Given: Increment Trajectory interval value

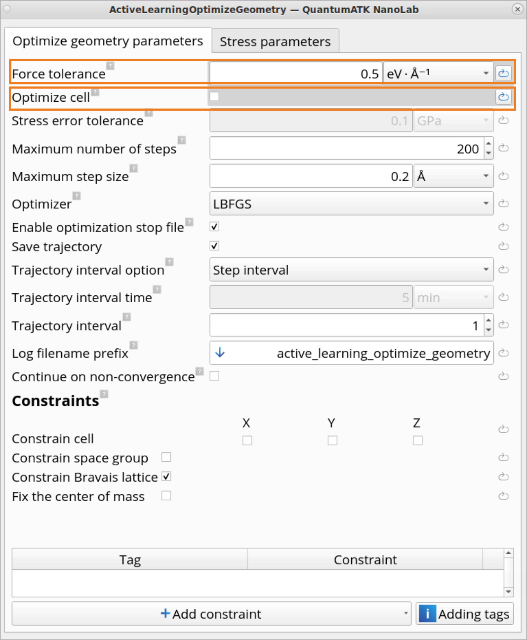Looking at the screenshot, I should click(x=489, y=320).
